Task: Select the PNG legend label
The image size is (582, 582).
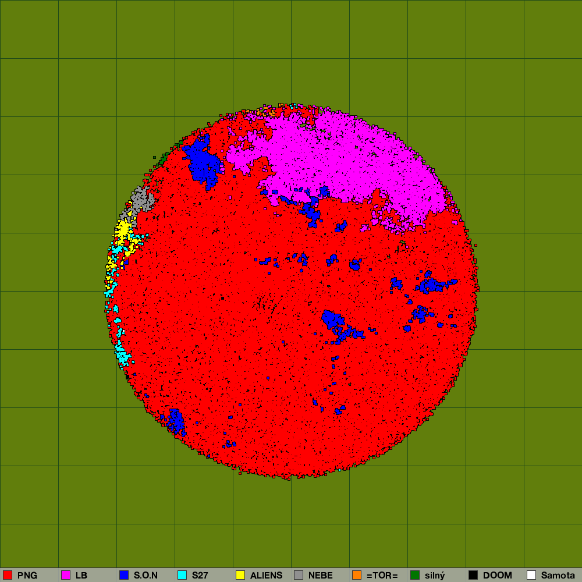Action: coord(27,576)
